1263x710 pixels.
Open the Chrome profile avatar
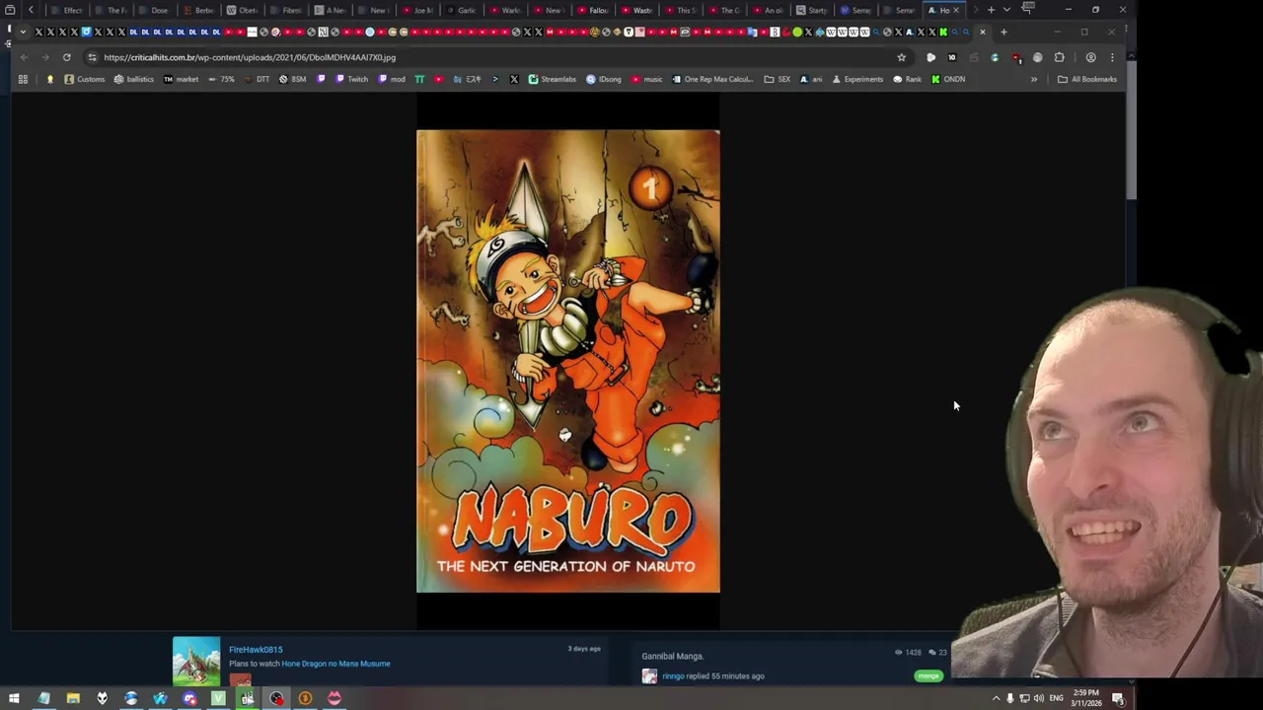[x=1090, y=57]
